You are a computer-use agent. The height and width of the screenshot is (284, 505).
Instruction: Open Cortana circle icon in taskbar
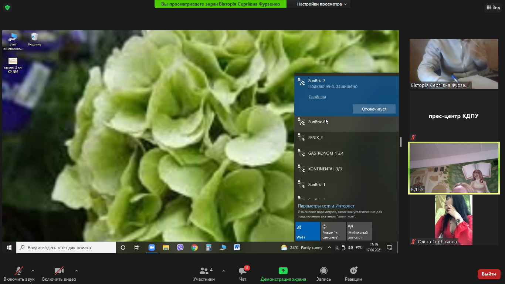(x=123, y=248)
